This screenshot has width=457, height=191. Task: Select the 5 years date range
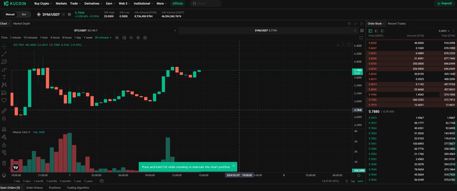pos(88,181)
